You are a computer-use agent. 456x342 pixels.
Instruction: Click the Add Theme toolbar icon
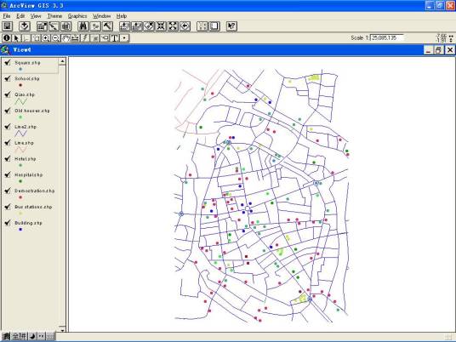[25, 26]
